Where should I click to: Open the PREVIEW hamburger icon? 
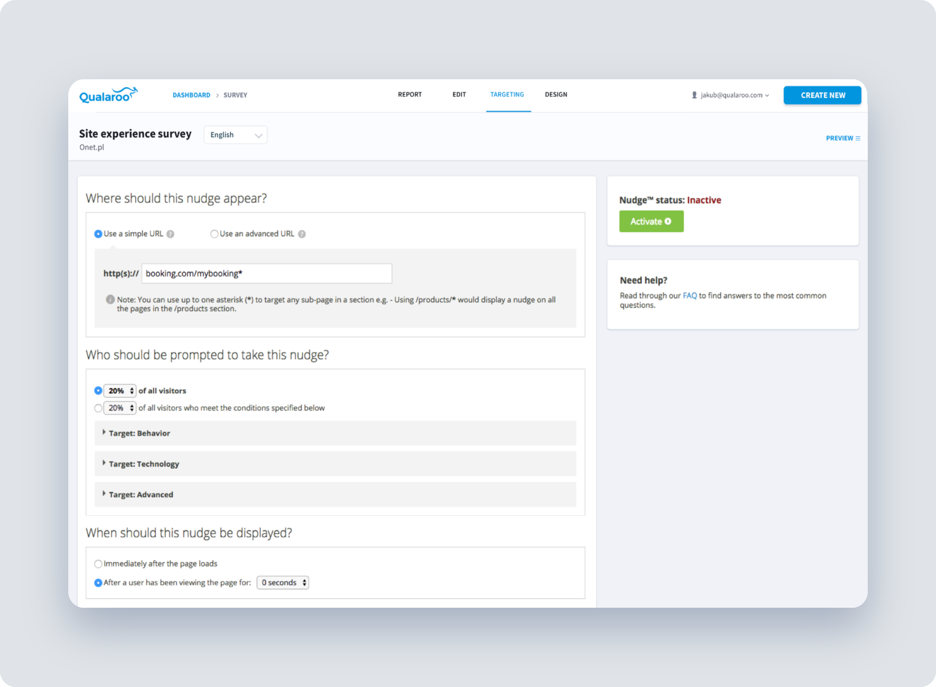click(x=858, y=138)
